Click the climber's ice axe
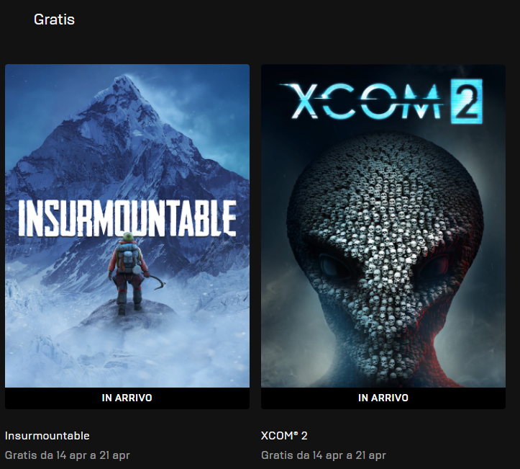Viewport: 520px width, 469px height. coord(157,282)
